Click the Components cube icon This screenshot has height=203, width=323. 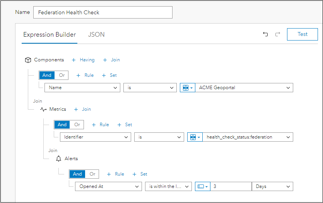tap(28, 60)
